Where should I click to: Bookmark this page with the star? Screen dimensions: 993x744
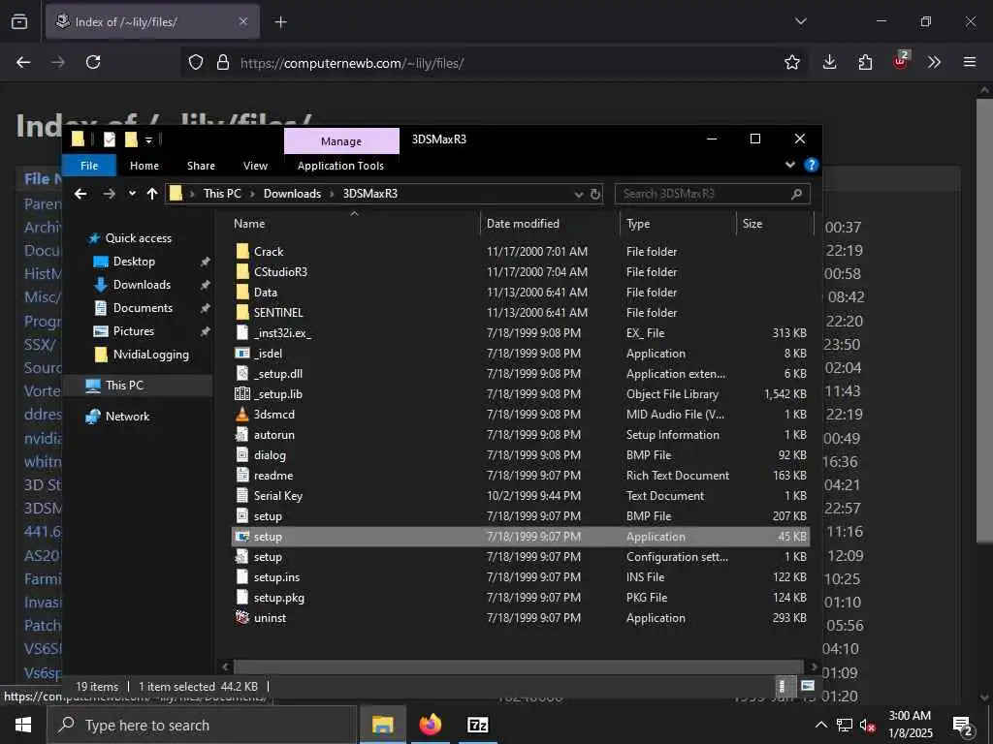tap(791, 62)
